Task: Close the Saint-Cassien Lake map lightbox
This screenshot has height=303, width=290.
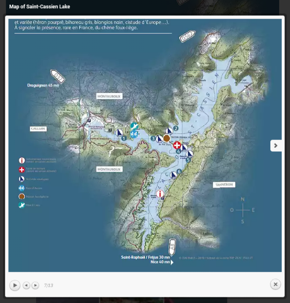Action: (275, 284)
